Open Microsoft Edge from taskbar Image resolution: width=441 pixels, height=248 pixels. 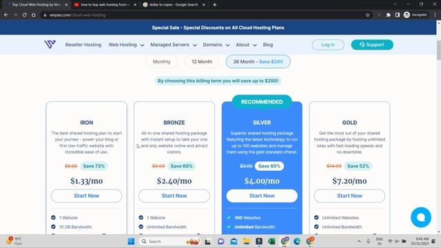[297, 241]
